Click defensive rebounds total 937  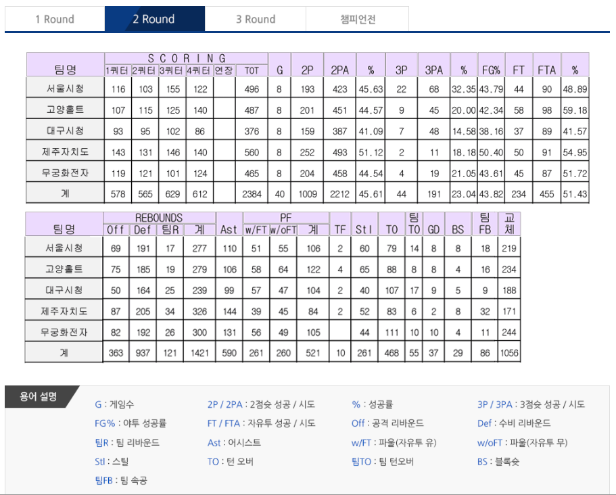point(143,353)
